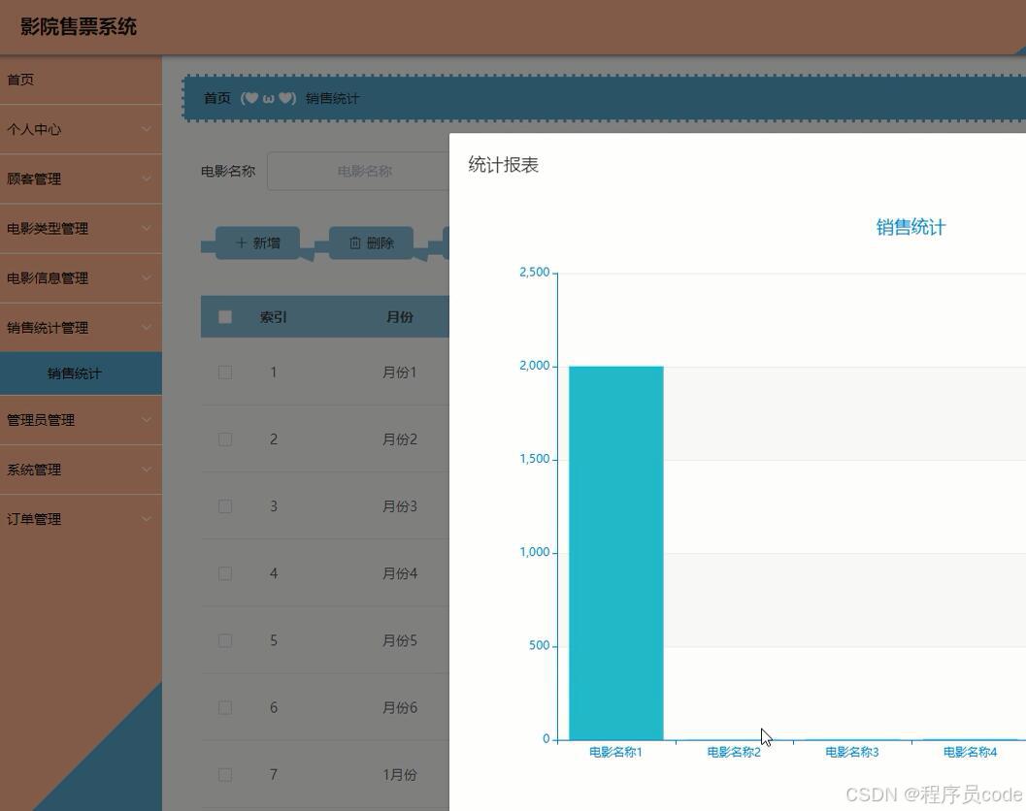The height and width of the screenshot is (811, 1026).
Task: Collapse 销售统计管理 using its chevron
Action: pyautogui.click(x=147, y=328)
